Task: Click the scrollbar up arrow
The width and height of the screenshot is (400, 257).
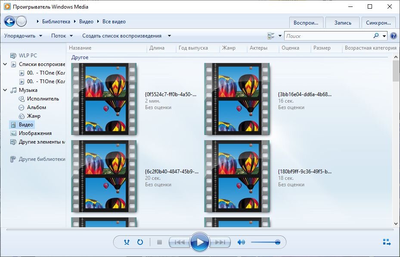Action: (x=396, y=57)
